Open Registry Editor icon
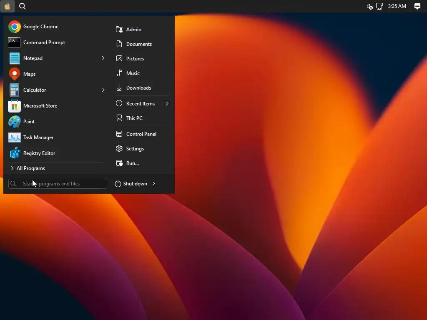 (x=15, y=153)
